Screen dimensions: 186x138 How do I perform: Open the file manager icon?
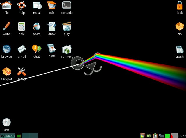pos(6,5)
